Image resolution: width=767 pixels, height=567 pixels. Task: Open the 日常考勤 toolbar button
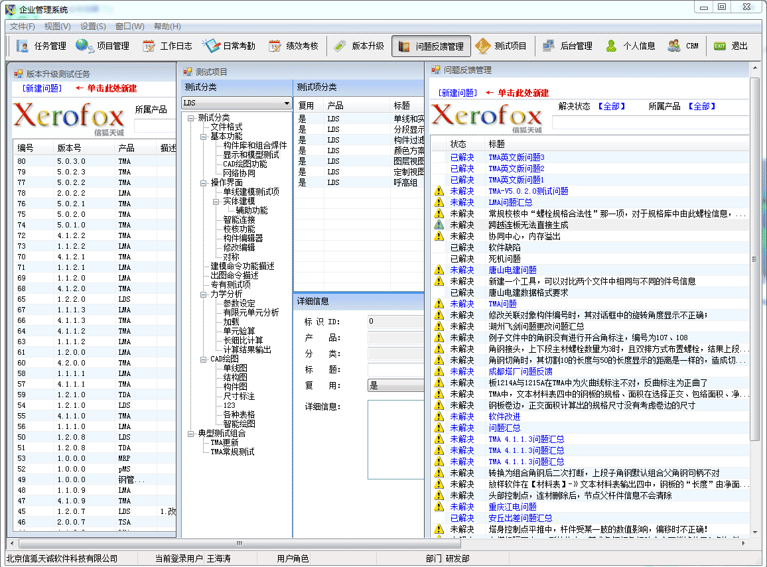[x=229, y=46]
